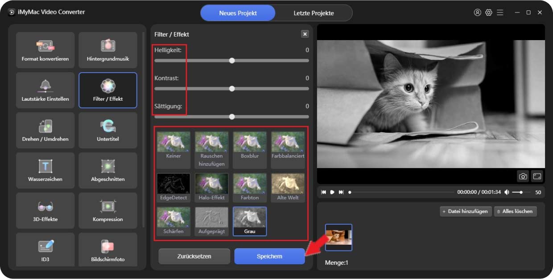Viewport: 553px width, 279px height.
Task: Click the Alles löschen button
Action: 516,211
